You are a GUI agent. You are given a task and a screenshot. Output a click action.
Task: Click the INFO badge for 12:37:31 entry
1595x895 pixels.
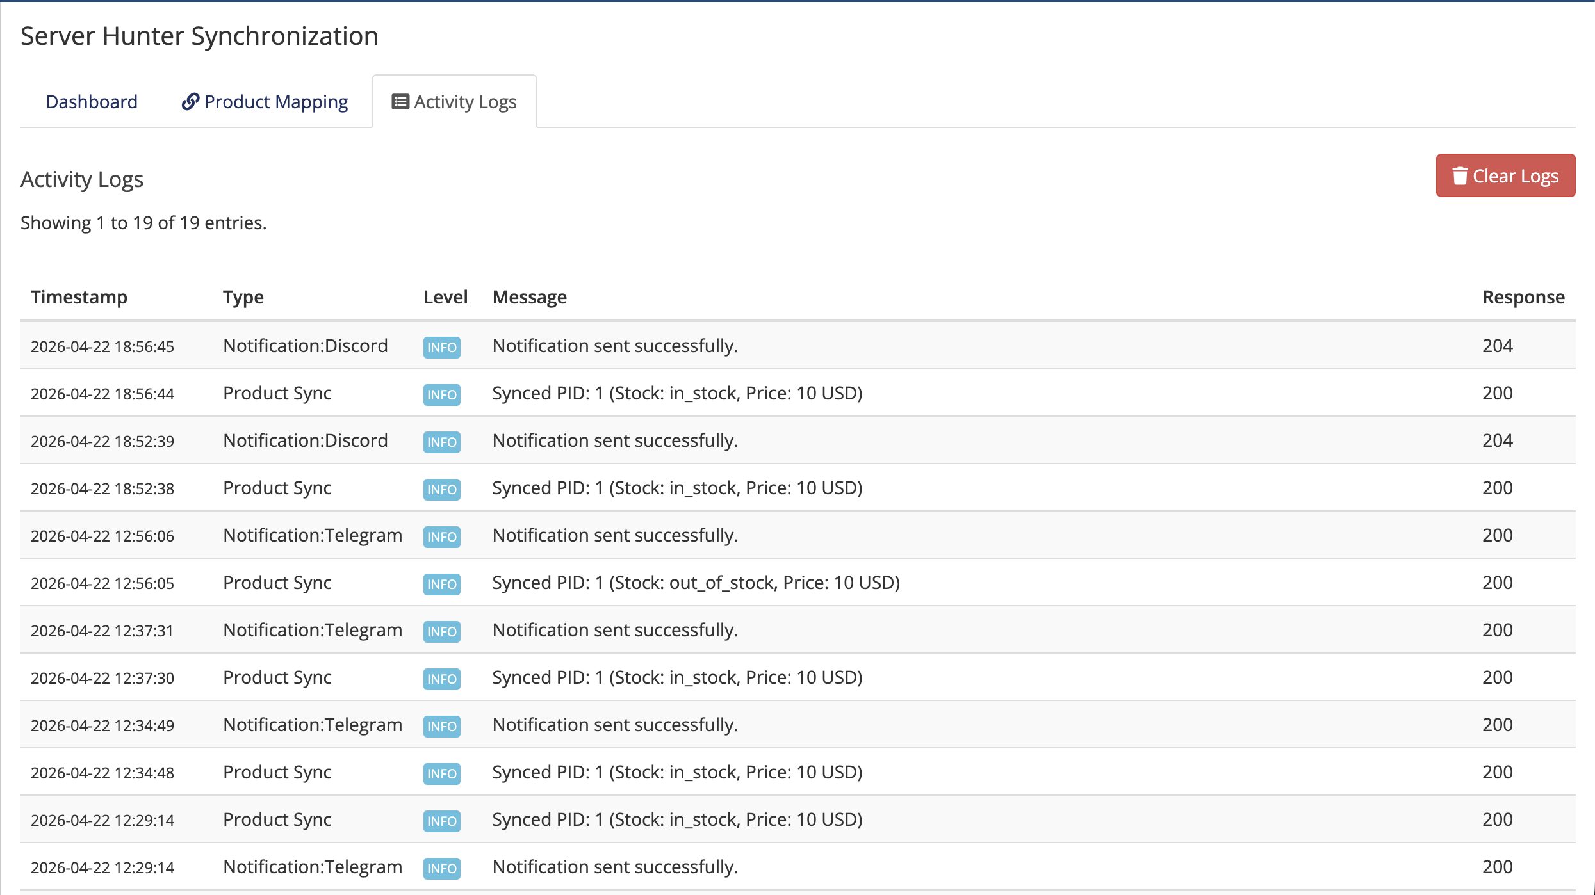tap(441, 631)
